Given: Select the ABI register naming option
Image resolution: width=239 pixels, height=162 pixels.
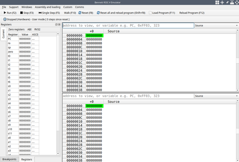Looking at the screenshot, I should tap(29, 29).
